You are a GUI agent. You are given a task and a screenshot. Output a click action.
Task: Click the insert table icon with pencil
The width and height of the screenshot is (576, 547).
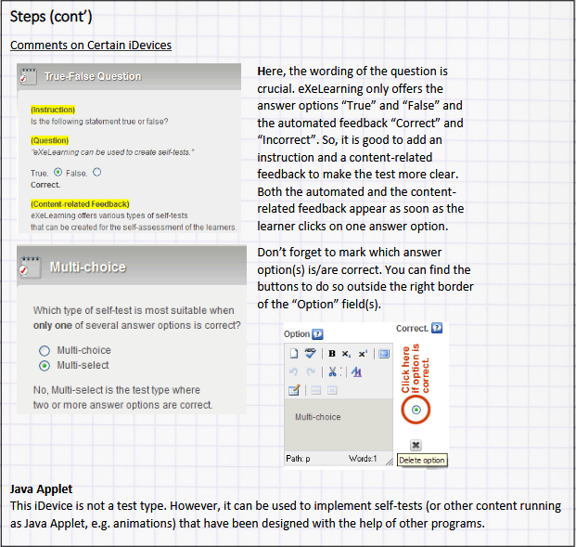(295, 390)
